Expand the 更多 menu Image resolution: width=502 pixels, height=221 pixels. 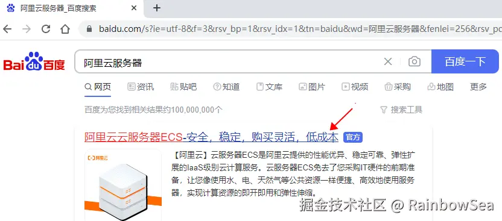478,87
